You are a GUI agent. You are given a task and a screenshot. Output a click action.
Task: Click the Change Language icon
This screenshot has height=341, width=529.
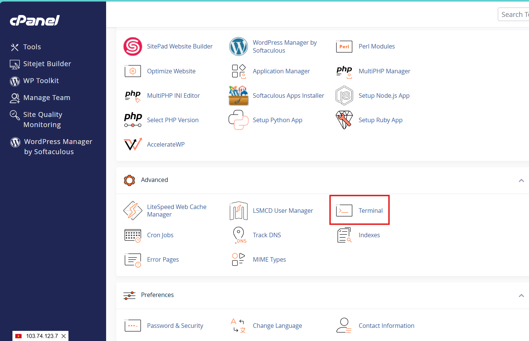(239, 326)
